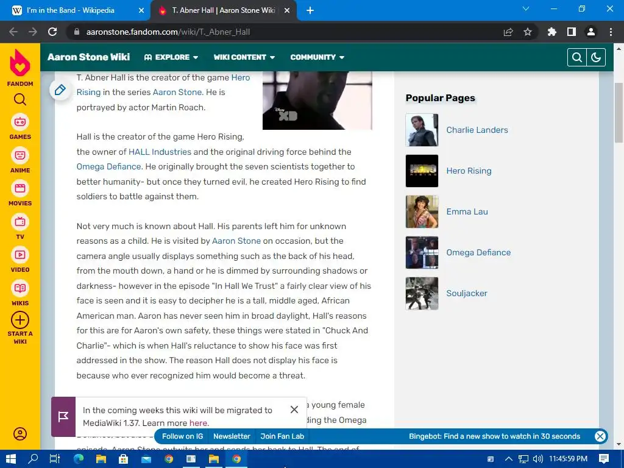The width and height of the screenshot is (624, 468).
Task: Expand the Explore dropdown menu
Action: (x=171, y=57)
